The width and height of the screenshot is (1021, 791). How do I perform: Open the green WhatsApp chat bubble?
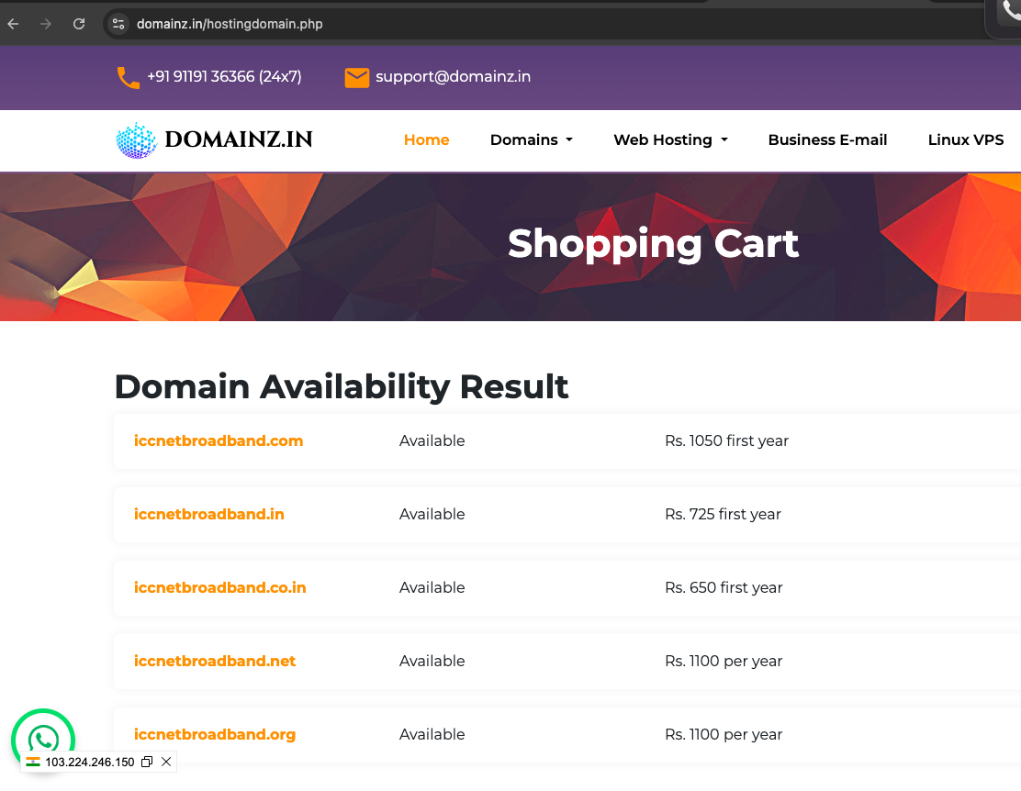[x=42, y=739]
